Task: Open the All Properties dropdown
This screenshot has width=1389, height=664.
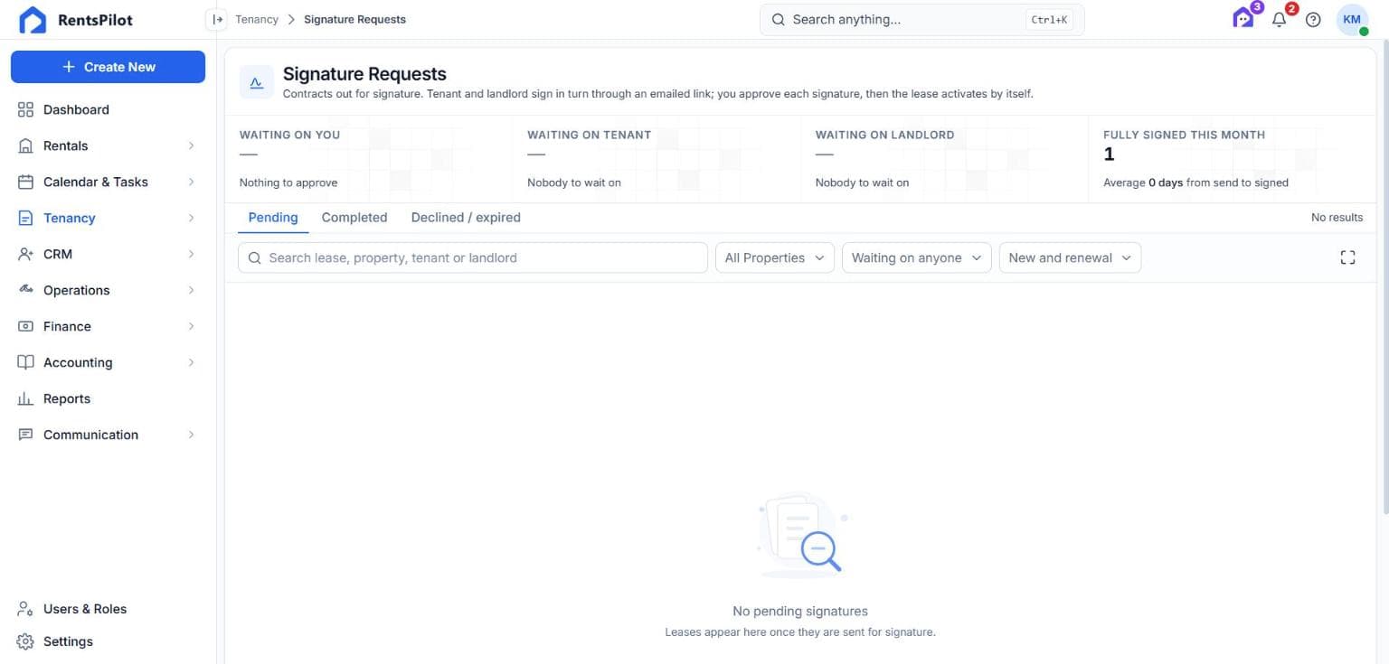Action: [775, 257]
